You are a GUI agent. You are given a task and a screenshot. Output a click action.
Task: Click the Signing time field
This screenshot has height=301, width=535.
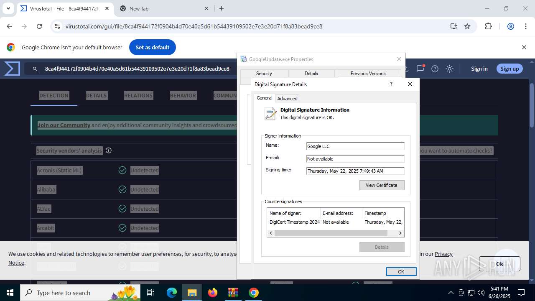tap(355, 171)
